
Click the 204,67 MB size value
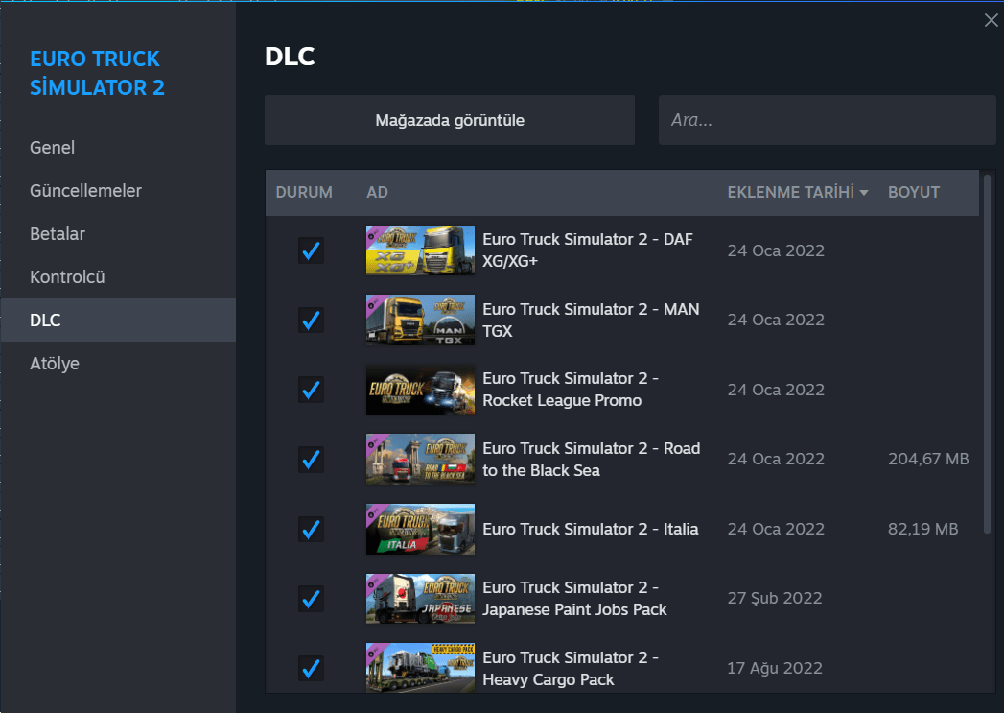coord(928,459)
